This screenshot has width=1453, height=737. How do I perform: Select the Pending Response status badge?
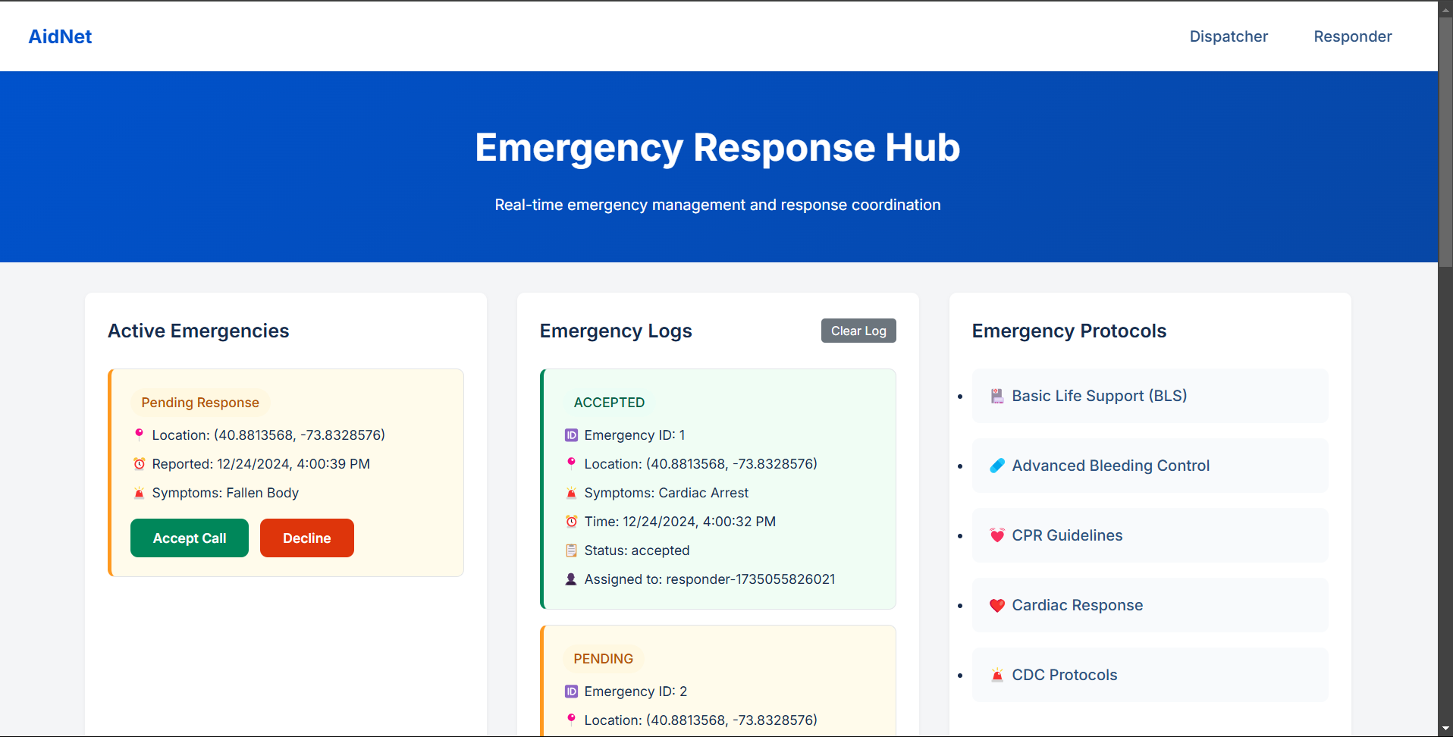200,403
